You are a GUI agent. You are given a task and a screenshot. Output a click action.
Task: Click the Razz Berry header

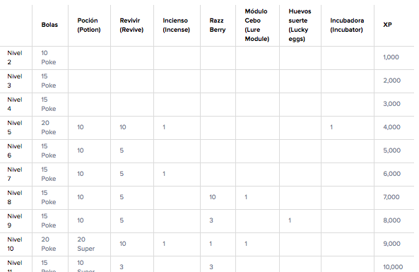[x=217, y=25]
